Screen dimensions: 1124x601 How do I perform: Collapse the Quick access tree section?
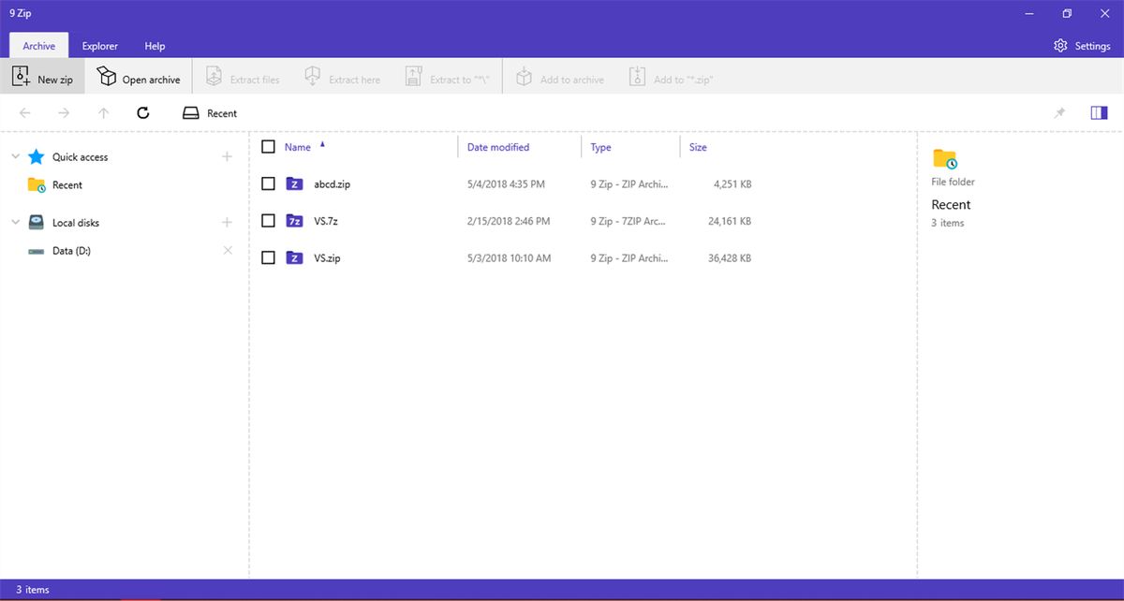point(15,157)
